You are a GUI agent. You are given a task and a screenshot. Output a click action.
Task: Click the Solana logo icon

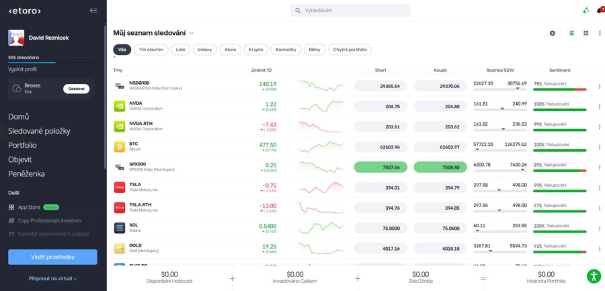120,228
